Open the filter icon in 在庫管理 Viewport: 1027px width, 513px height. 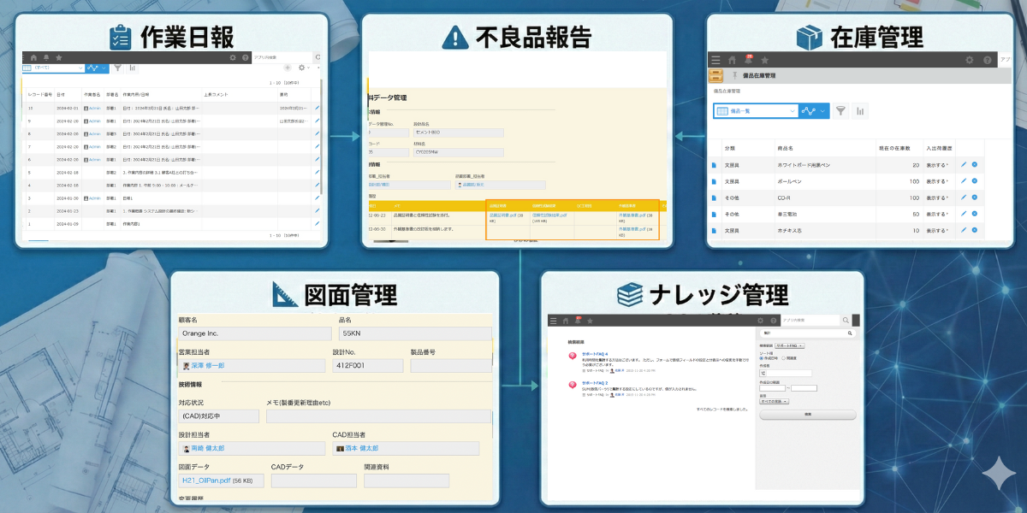point(841,111)
